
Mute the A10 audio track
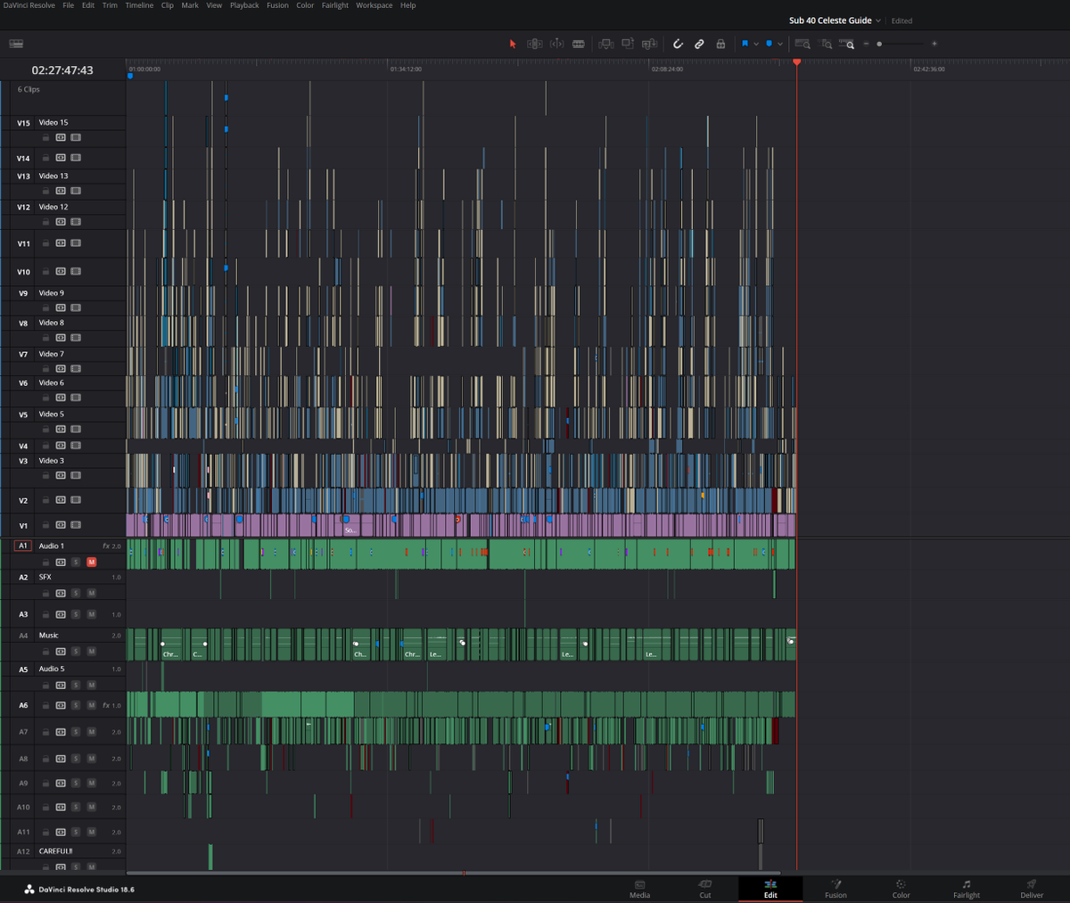click(x=91, y=808)
